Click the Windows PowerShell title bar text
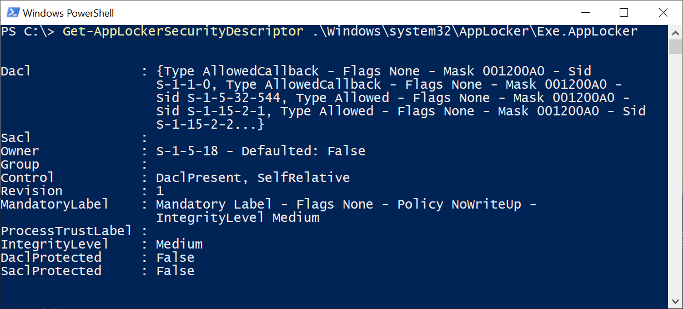 click(68, 12)
